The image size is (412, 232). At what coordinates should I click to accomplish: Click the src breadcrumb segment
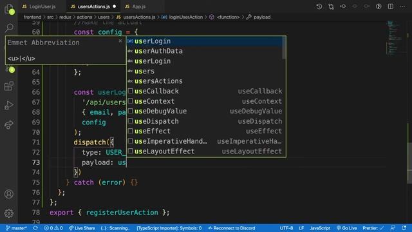pyautogui.click(x=50, y=17)
